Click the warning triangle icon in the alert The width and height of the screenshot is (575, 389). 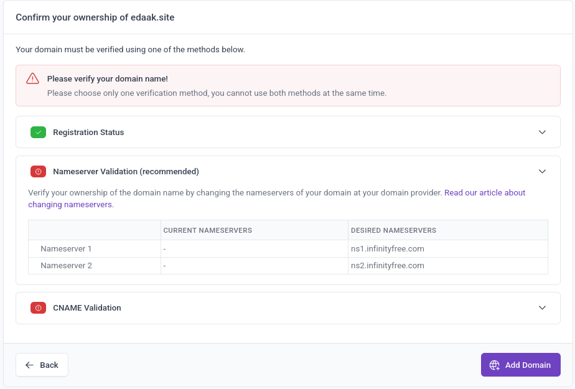32,78
